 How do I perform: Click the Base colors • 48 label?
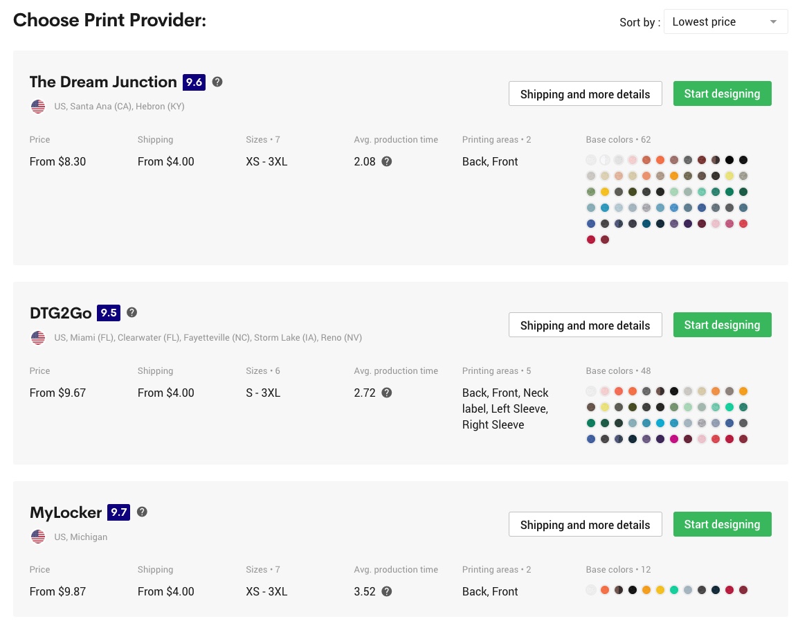click(618, 371)
